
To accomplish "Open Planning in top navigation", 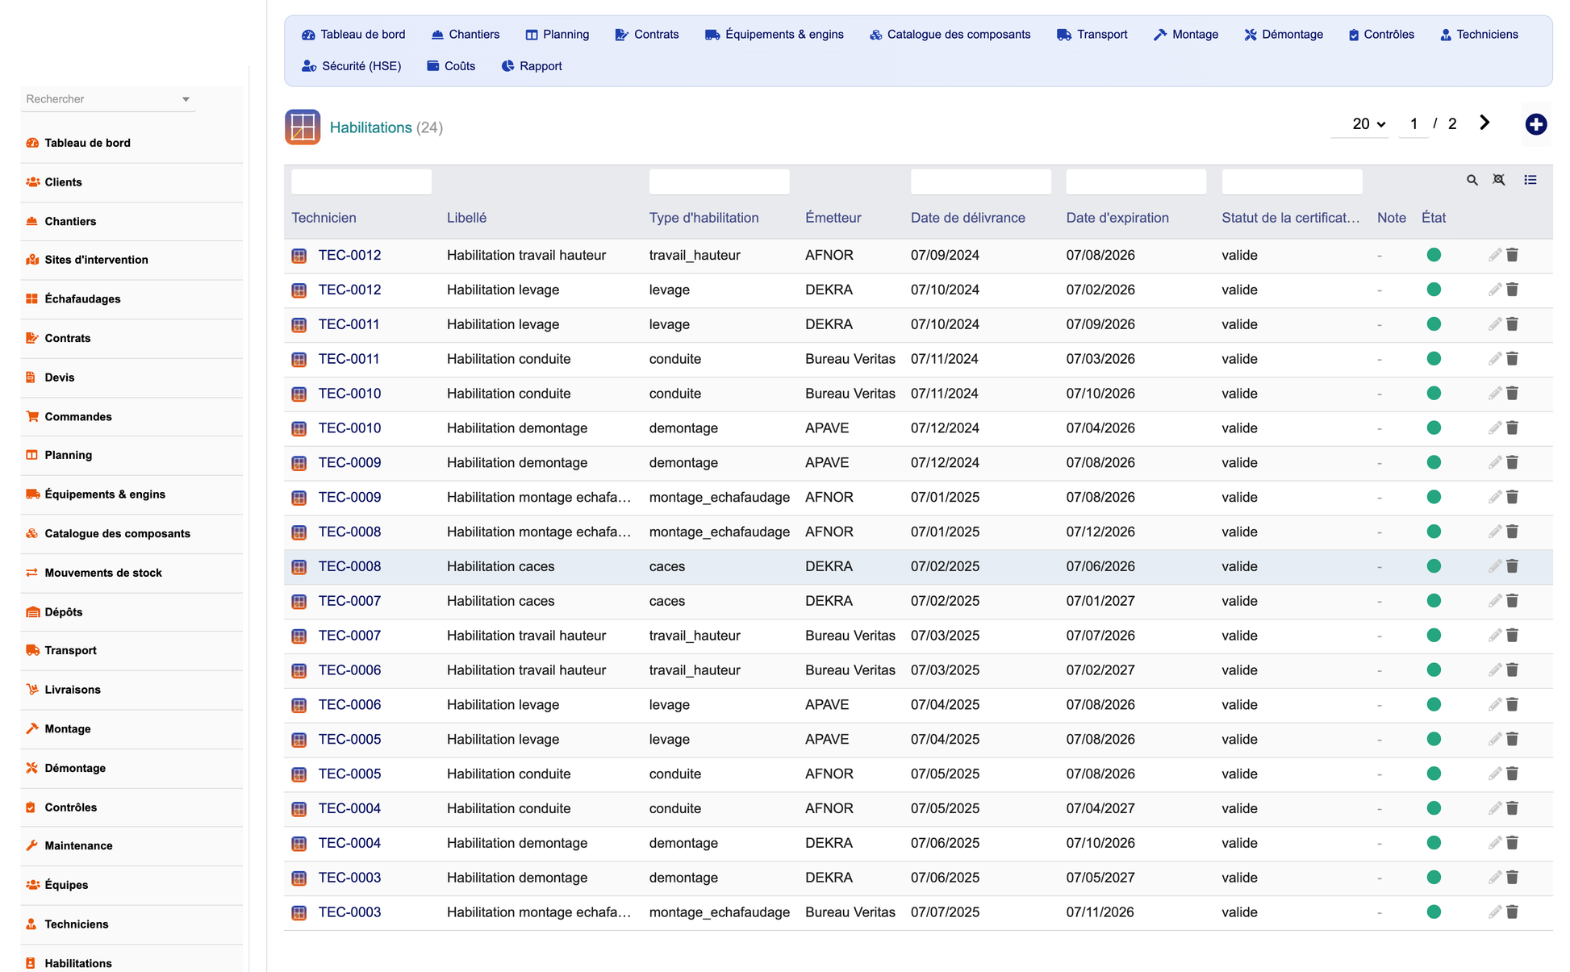I will [557, 35].
